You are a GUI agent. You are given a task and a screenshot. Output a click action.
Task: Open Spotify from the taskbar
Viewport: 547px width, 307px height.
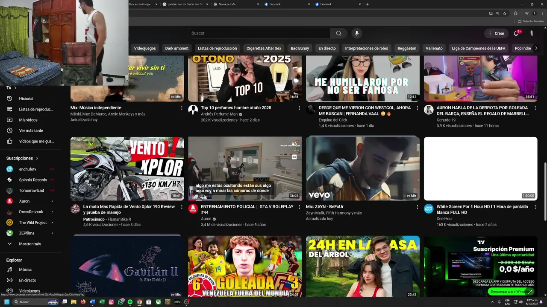pyautogui.click(x=130, y=302)
